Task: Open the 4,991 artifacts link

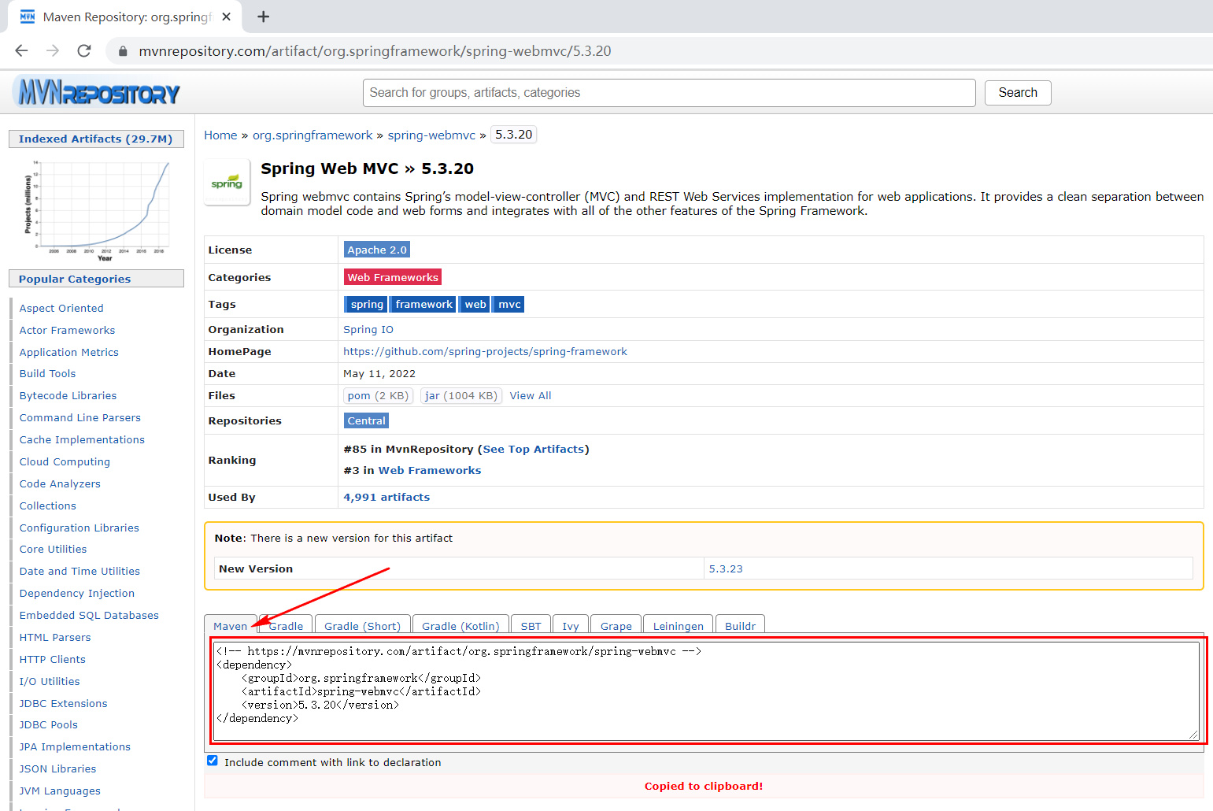Action: click(386, 498)
